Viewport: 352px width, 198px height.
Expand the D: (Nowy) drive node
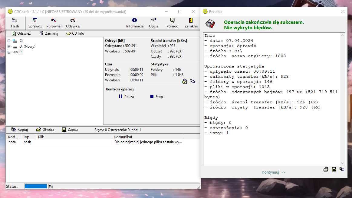[x=9, y=46]
